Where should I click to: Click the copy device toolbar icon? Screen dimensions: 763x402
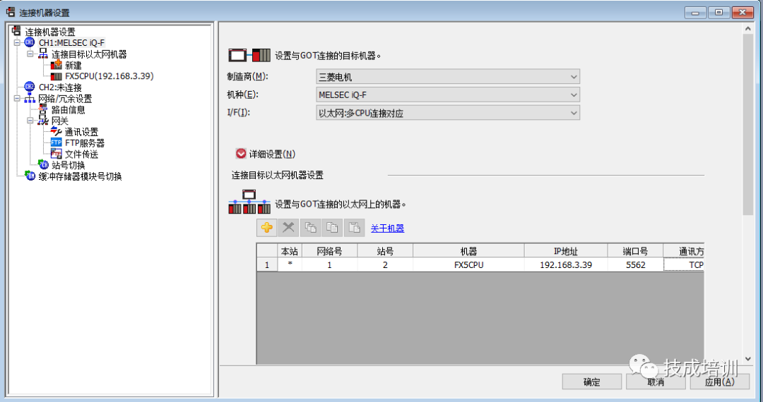(x=332, y=228)
